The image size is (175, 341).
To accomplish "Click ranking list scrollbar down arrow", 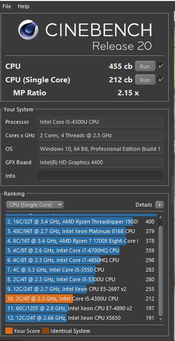I will coord(161,319).
